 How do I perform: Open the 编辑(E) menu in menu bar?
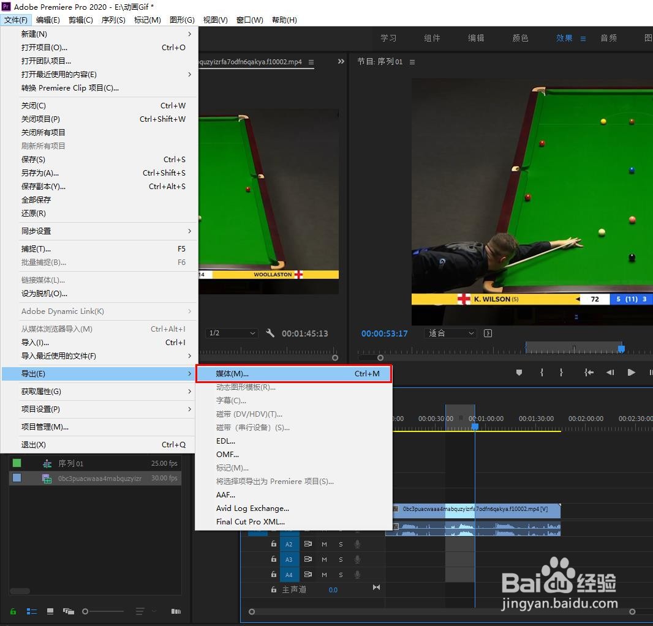click(x=48, y=20)
